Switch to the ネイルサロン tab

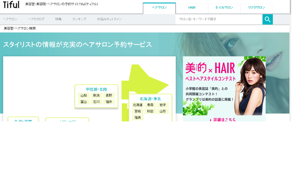tap(224, 8)
